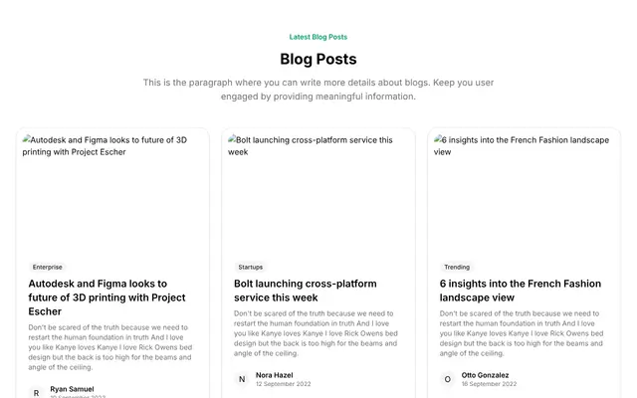Click author name Ryan Samuel
This screenshot has width=637, height=398.
click(x=72, y=389)
